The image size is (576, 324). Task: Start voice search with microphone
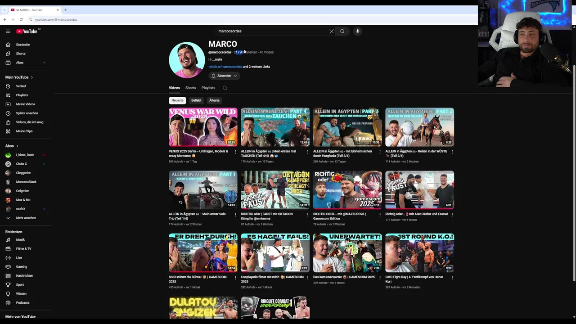[x=358, y=31]
